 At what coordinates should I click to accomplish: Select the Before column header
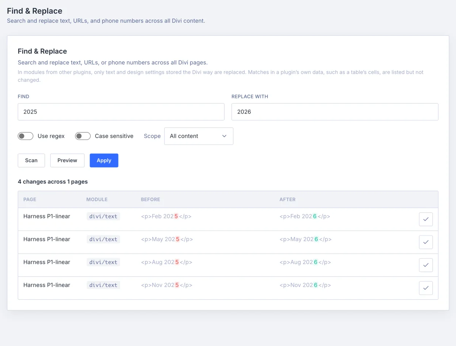click(150, 199)
